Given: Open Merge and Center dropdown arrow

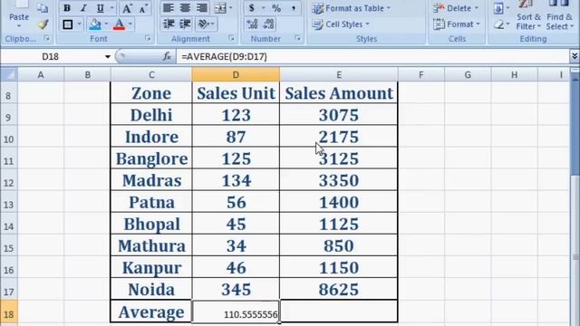Looking at the screenshot, I should point(231,8).
